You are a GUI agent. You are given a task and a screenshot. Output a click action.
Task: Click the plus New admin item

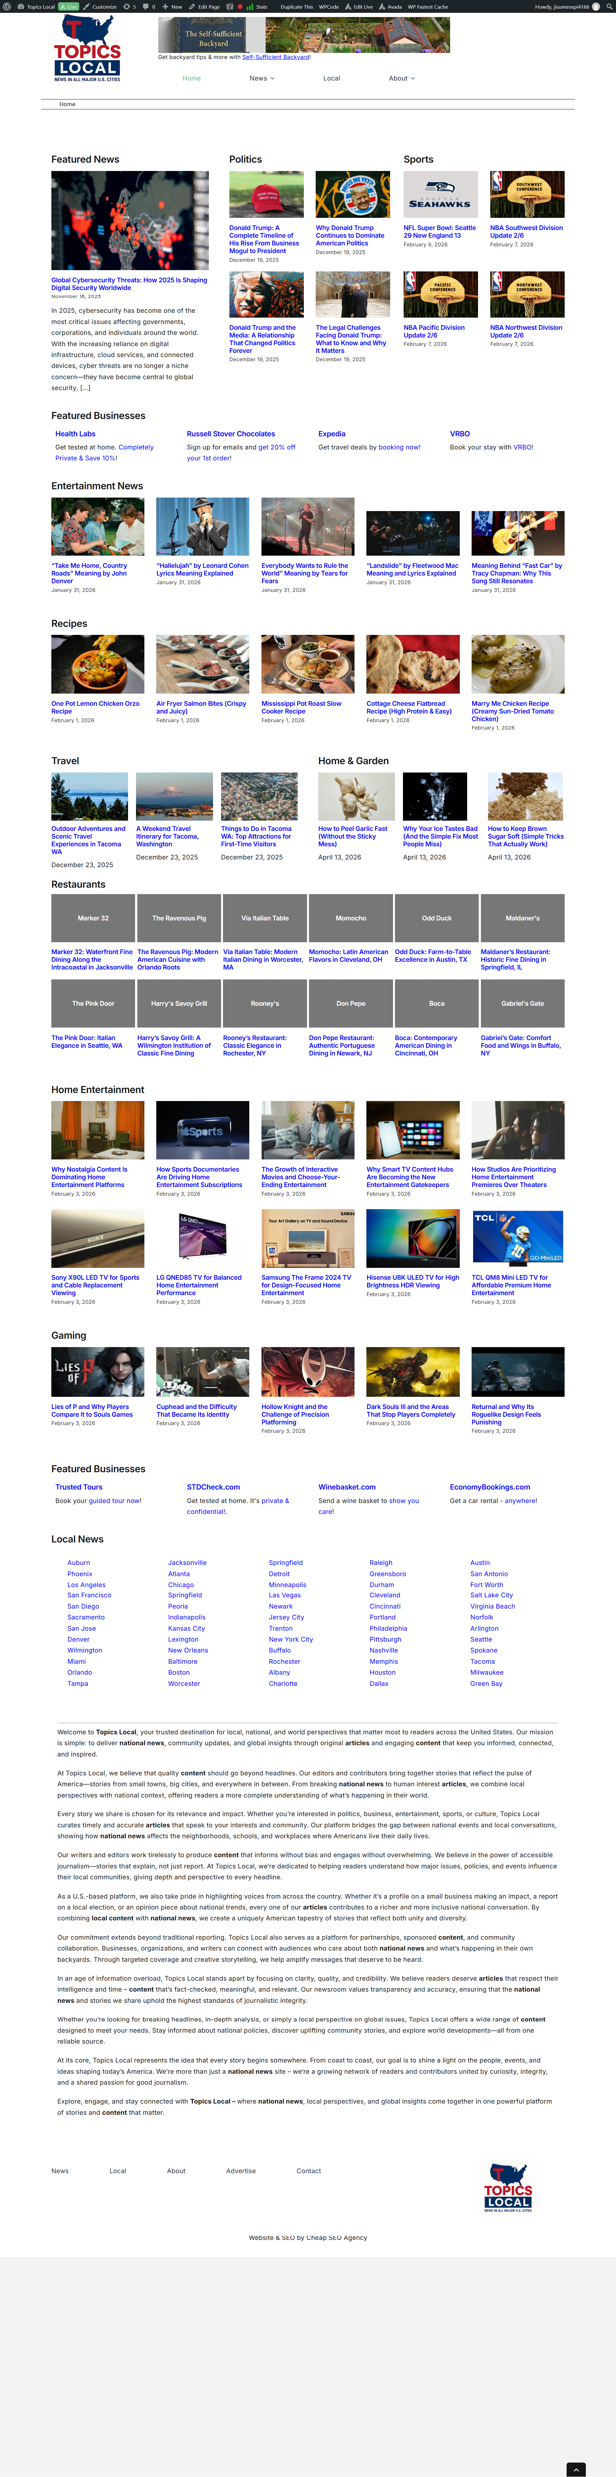pyautogui.click(x=173, y=7)
